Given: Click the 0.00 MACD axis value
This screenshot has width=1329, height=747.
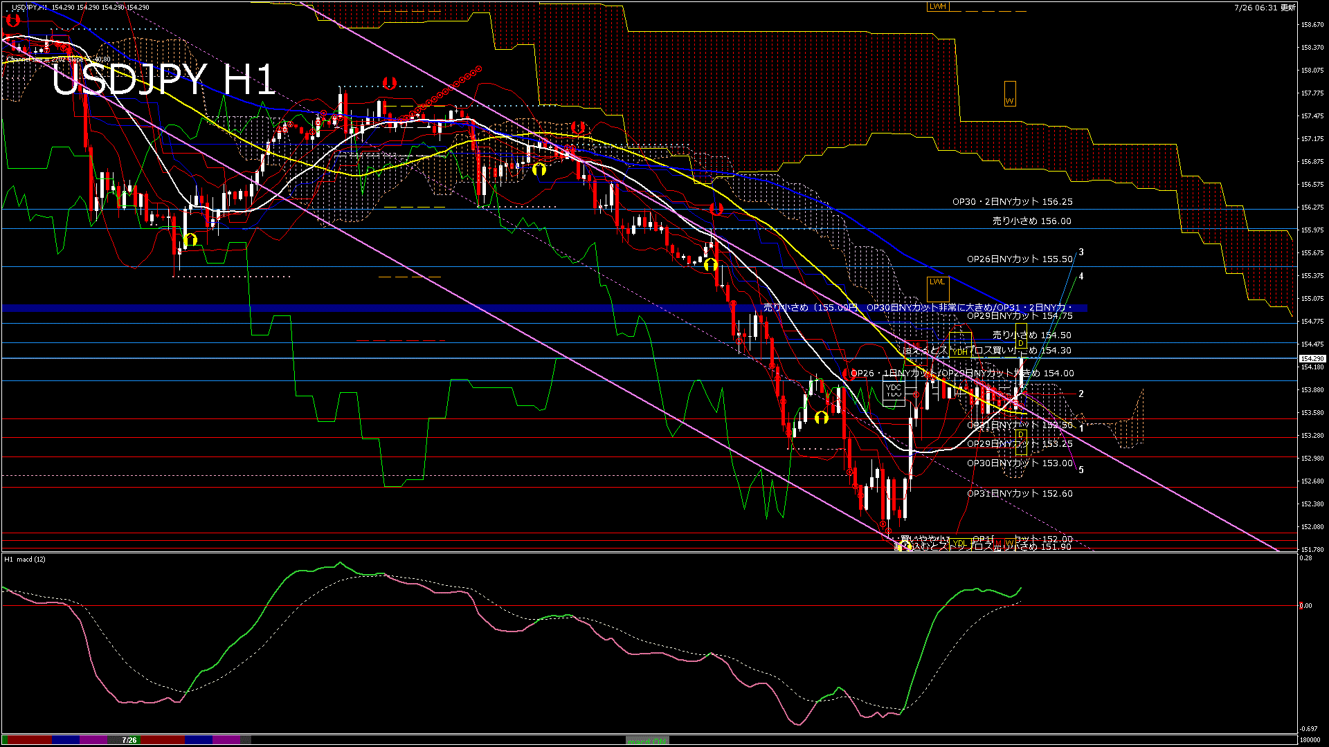Looking at the screenshot, I should click(x=1305, y=606).
